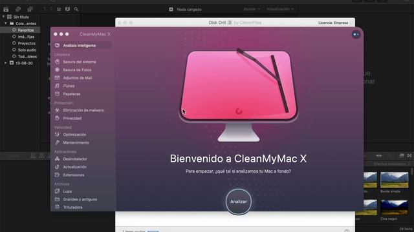The width and height of the screenshot is (414, 232).
Task: Select the Cine negro effect thumbnail
Action: [x=394, y=208]
